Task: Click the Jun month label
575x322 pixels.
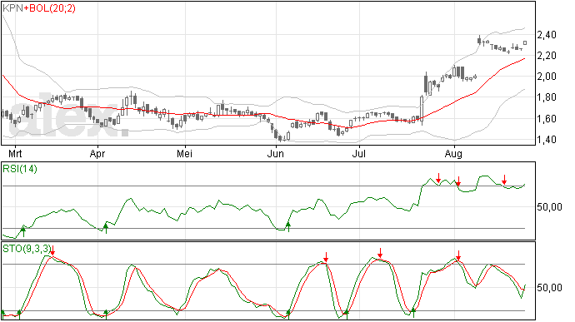Action: 275,154
